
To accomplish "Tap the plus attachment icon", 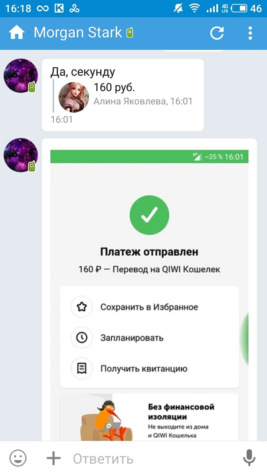I will click(54, 458).
